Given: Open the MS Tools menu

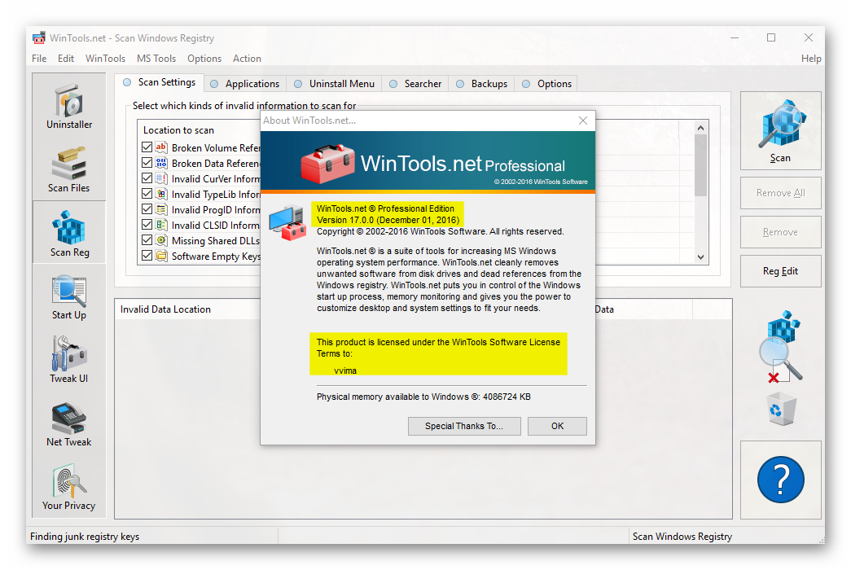Looking at the screenshot, I should [156, 59].
